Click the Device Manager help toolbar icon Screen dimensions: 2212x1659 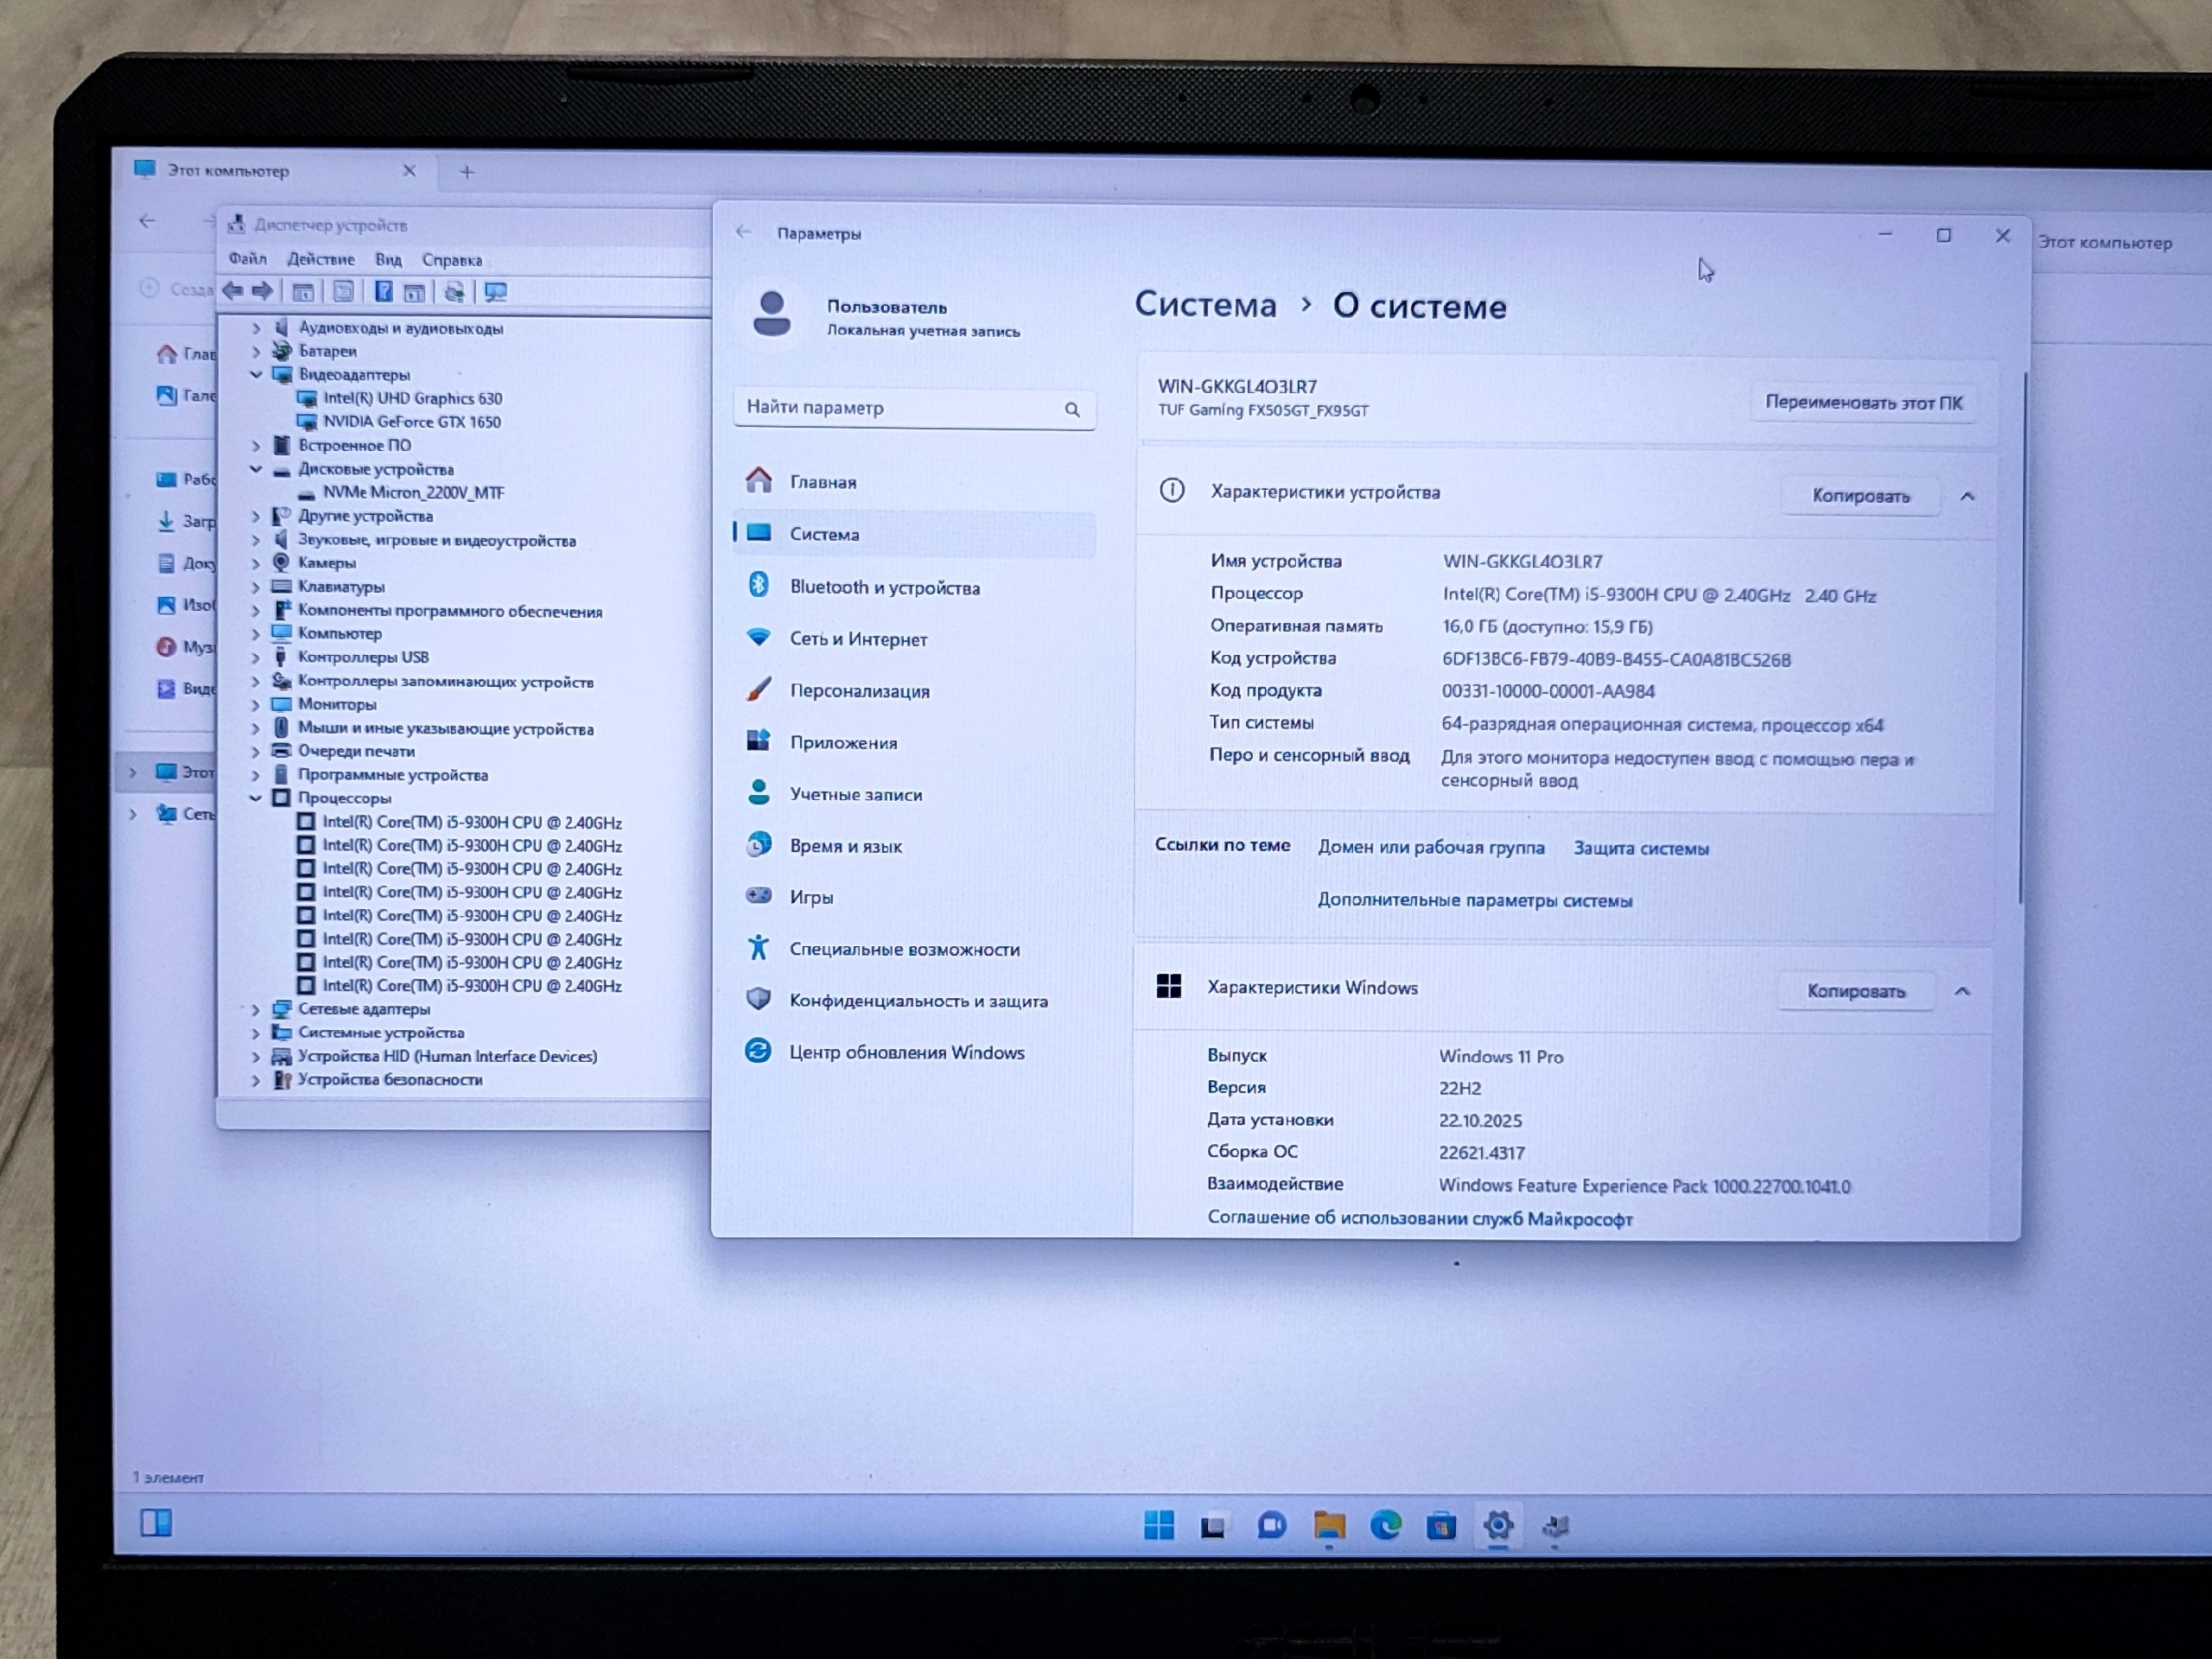coord(383,292)
